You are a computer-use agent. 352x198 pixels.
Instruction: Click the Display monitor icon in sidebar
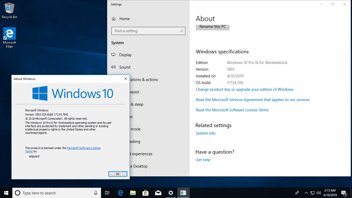[x=113, y=55]
